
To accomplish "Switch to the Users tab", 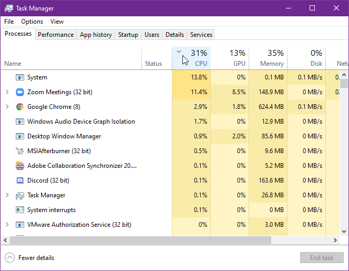I will click(x=152, y=35).
